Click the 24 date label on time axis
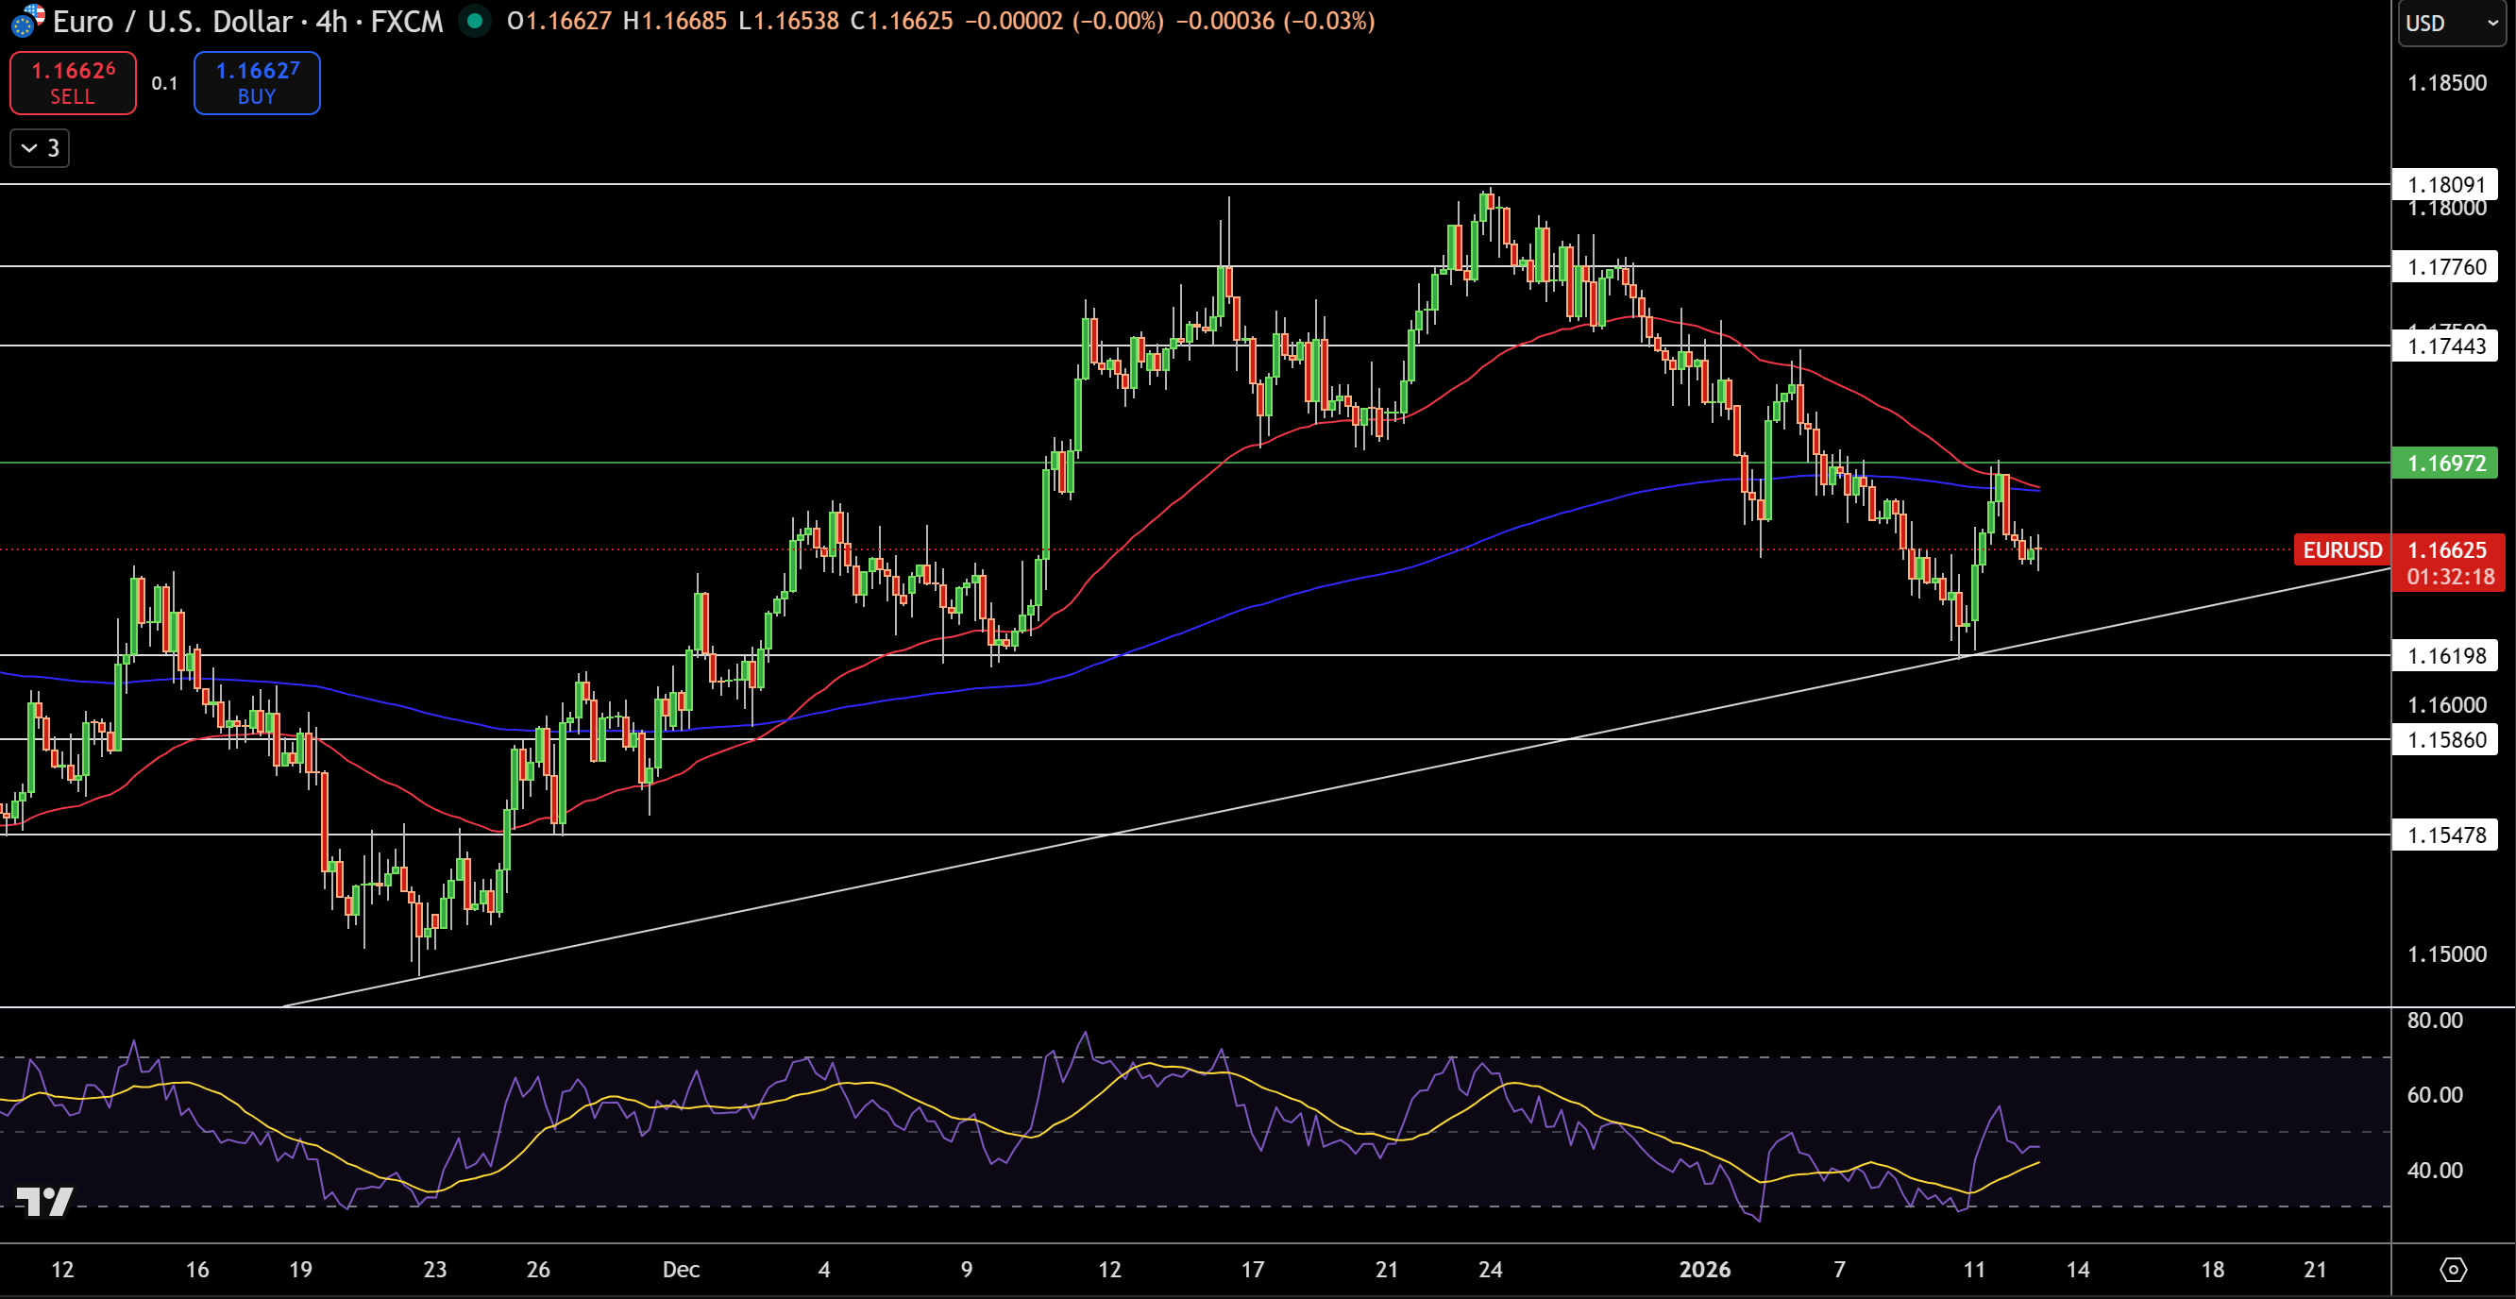This screenshot has height=1299, width=2516. [1491, 1270]
